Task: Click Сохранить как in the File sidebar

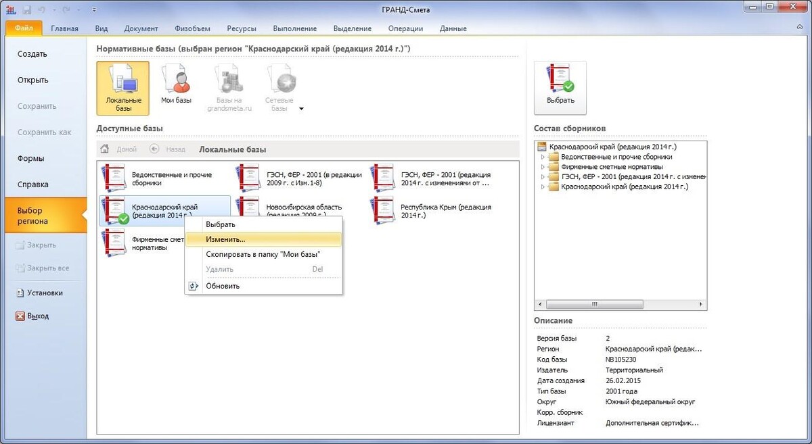Action: tap(43, 132)
